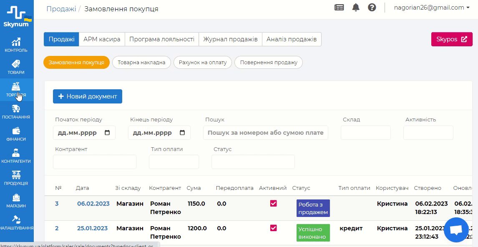Open the Налаштування sidebar section
Viewport: 478px width, 247px height.
tap(16, 223)
